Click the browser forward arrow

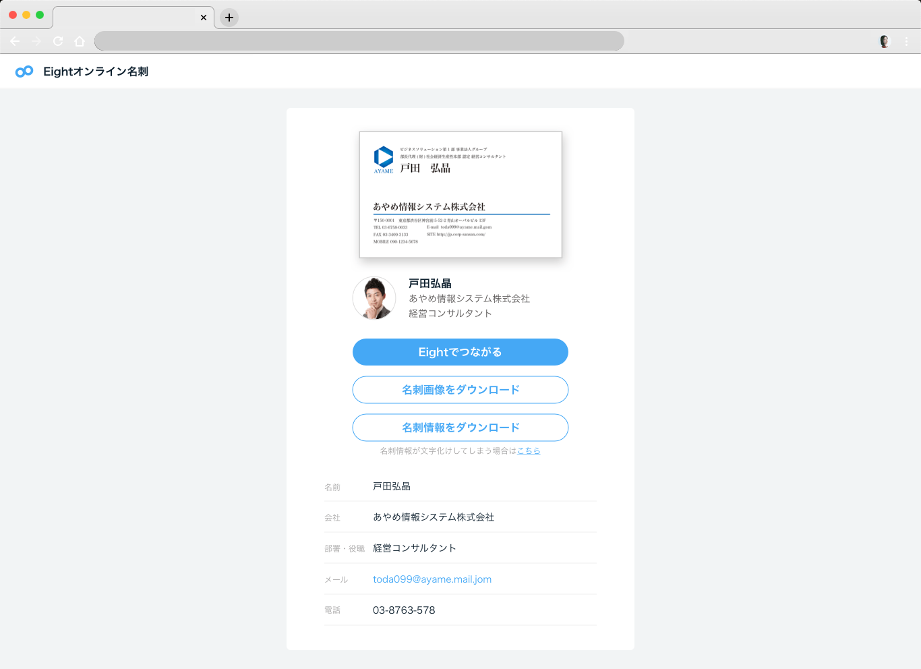pyautogui.click(x=36, y=41)
